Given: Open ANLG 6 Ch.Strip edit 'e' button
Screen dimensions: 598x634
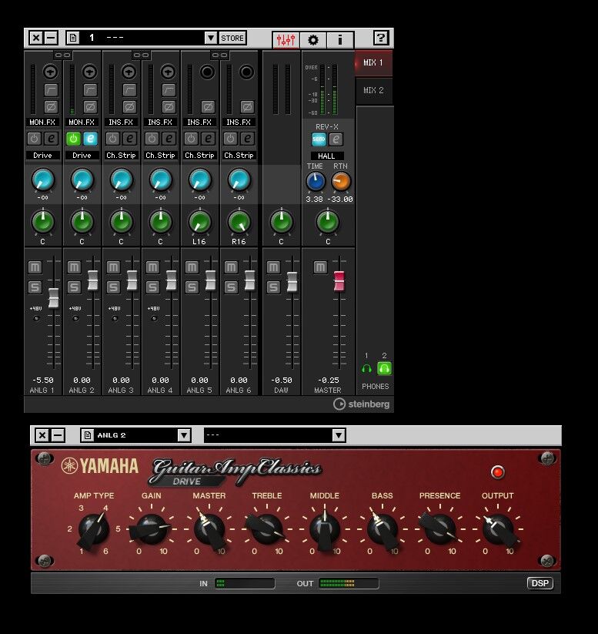Looking at the screenshot, I should (x=247, y=139).
